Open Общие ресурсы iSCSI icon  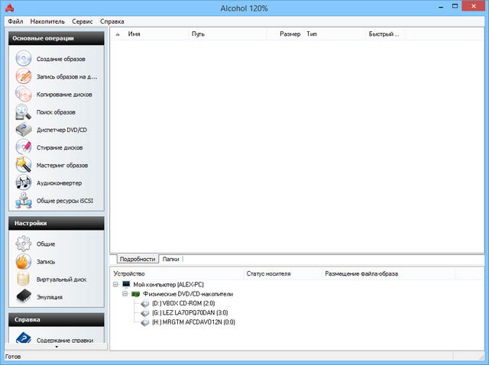[x=23, y=201]
